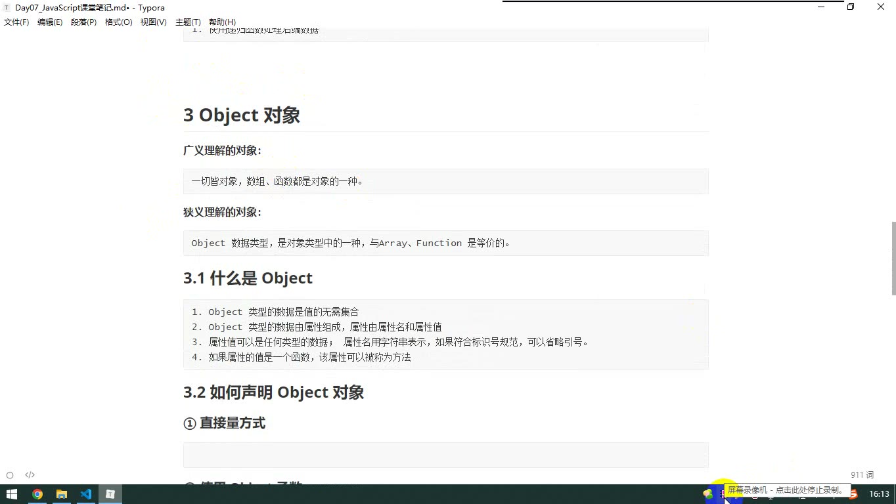Open the taskbar clock showing 16:13
896x504 pixels.
pos(879,494)
